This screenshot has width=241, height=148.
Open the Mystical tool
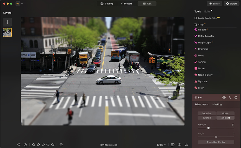pyautogui.click(x=201, y=81)
